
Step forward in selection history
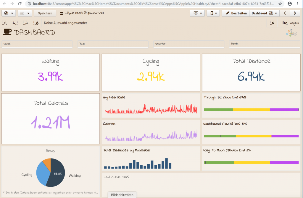(25, 23)
